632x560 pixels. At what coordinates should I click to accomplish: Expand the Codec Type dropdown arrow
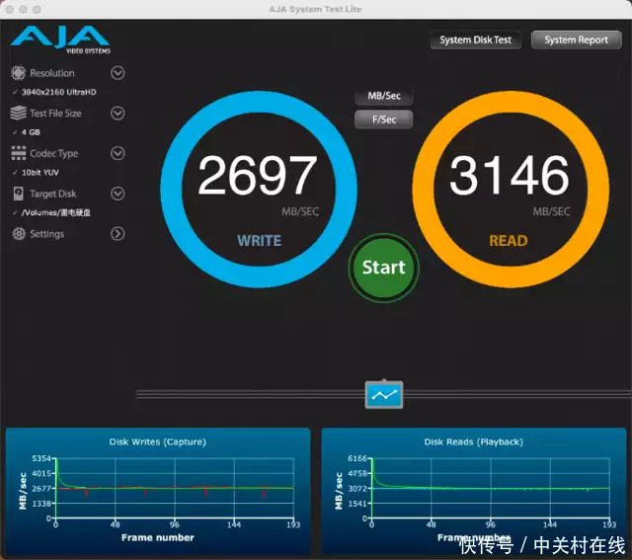(118, 153)
